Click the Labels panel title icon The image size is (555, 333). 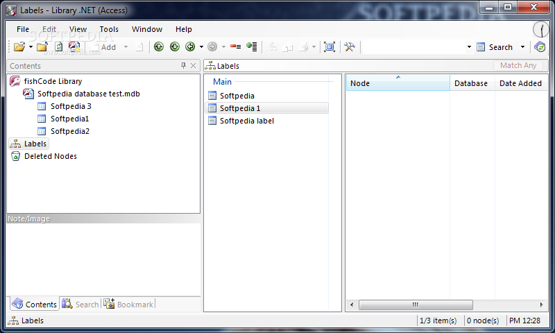pyautogui.click(x=210, y=65)
